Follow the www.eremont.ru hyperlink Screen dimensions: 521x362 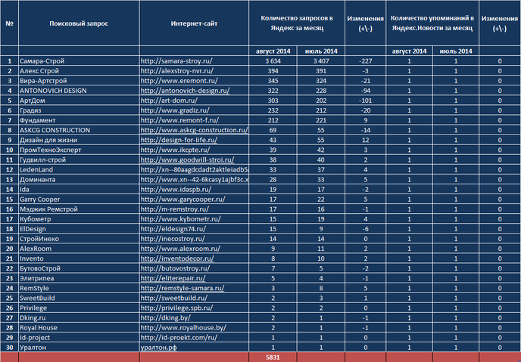point(179,81)
